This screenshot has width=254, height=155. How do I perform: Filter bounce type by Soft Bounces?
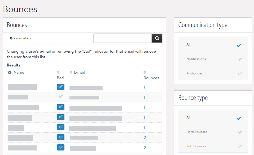pos(213,146)
